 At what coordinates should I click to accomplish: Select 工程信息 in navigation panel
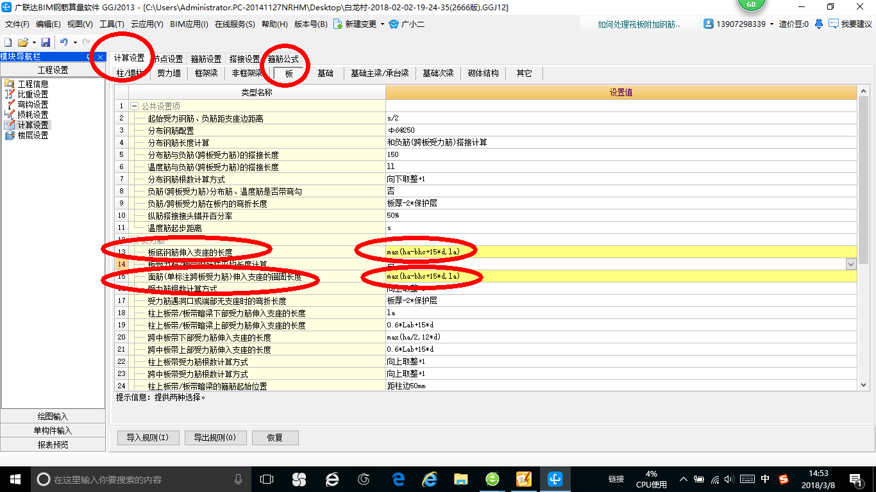click(33, 84)
